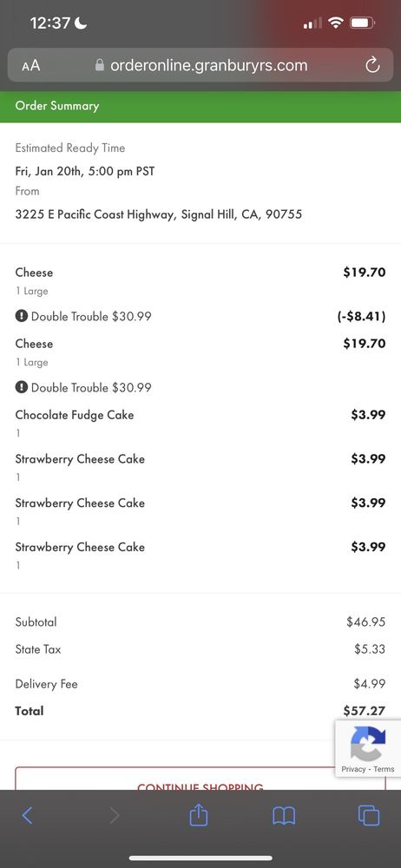Open the reCAPTCHA Terms link
The height and width of the screenshot is (868, 401).
point(384,769)
